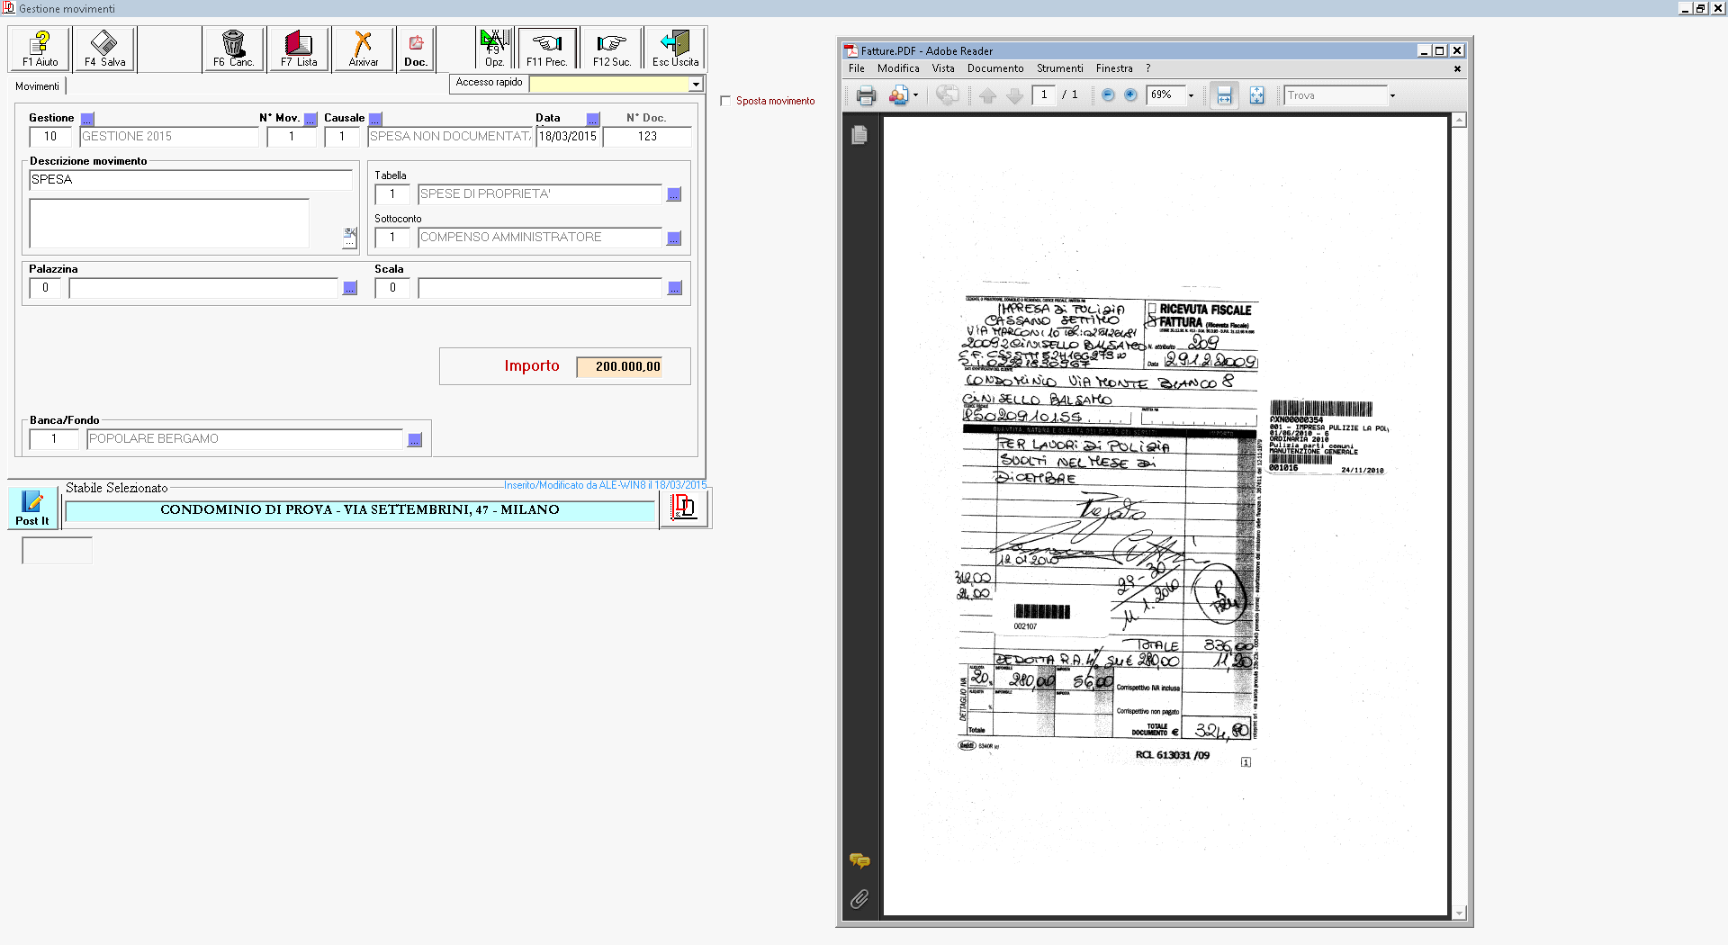Print the PDF in Adobe Reader
This screenshot has height=945, width=1728.
pyautogui.click(x=866, y=95)
